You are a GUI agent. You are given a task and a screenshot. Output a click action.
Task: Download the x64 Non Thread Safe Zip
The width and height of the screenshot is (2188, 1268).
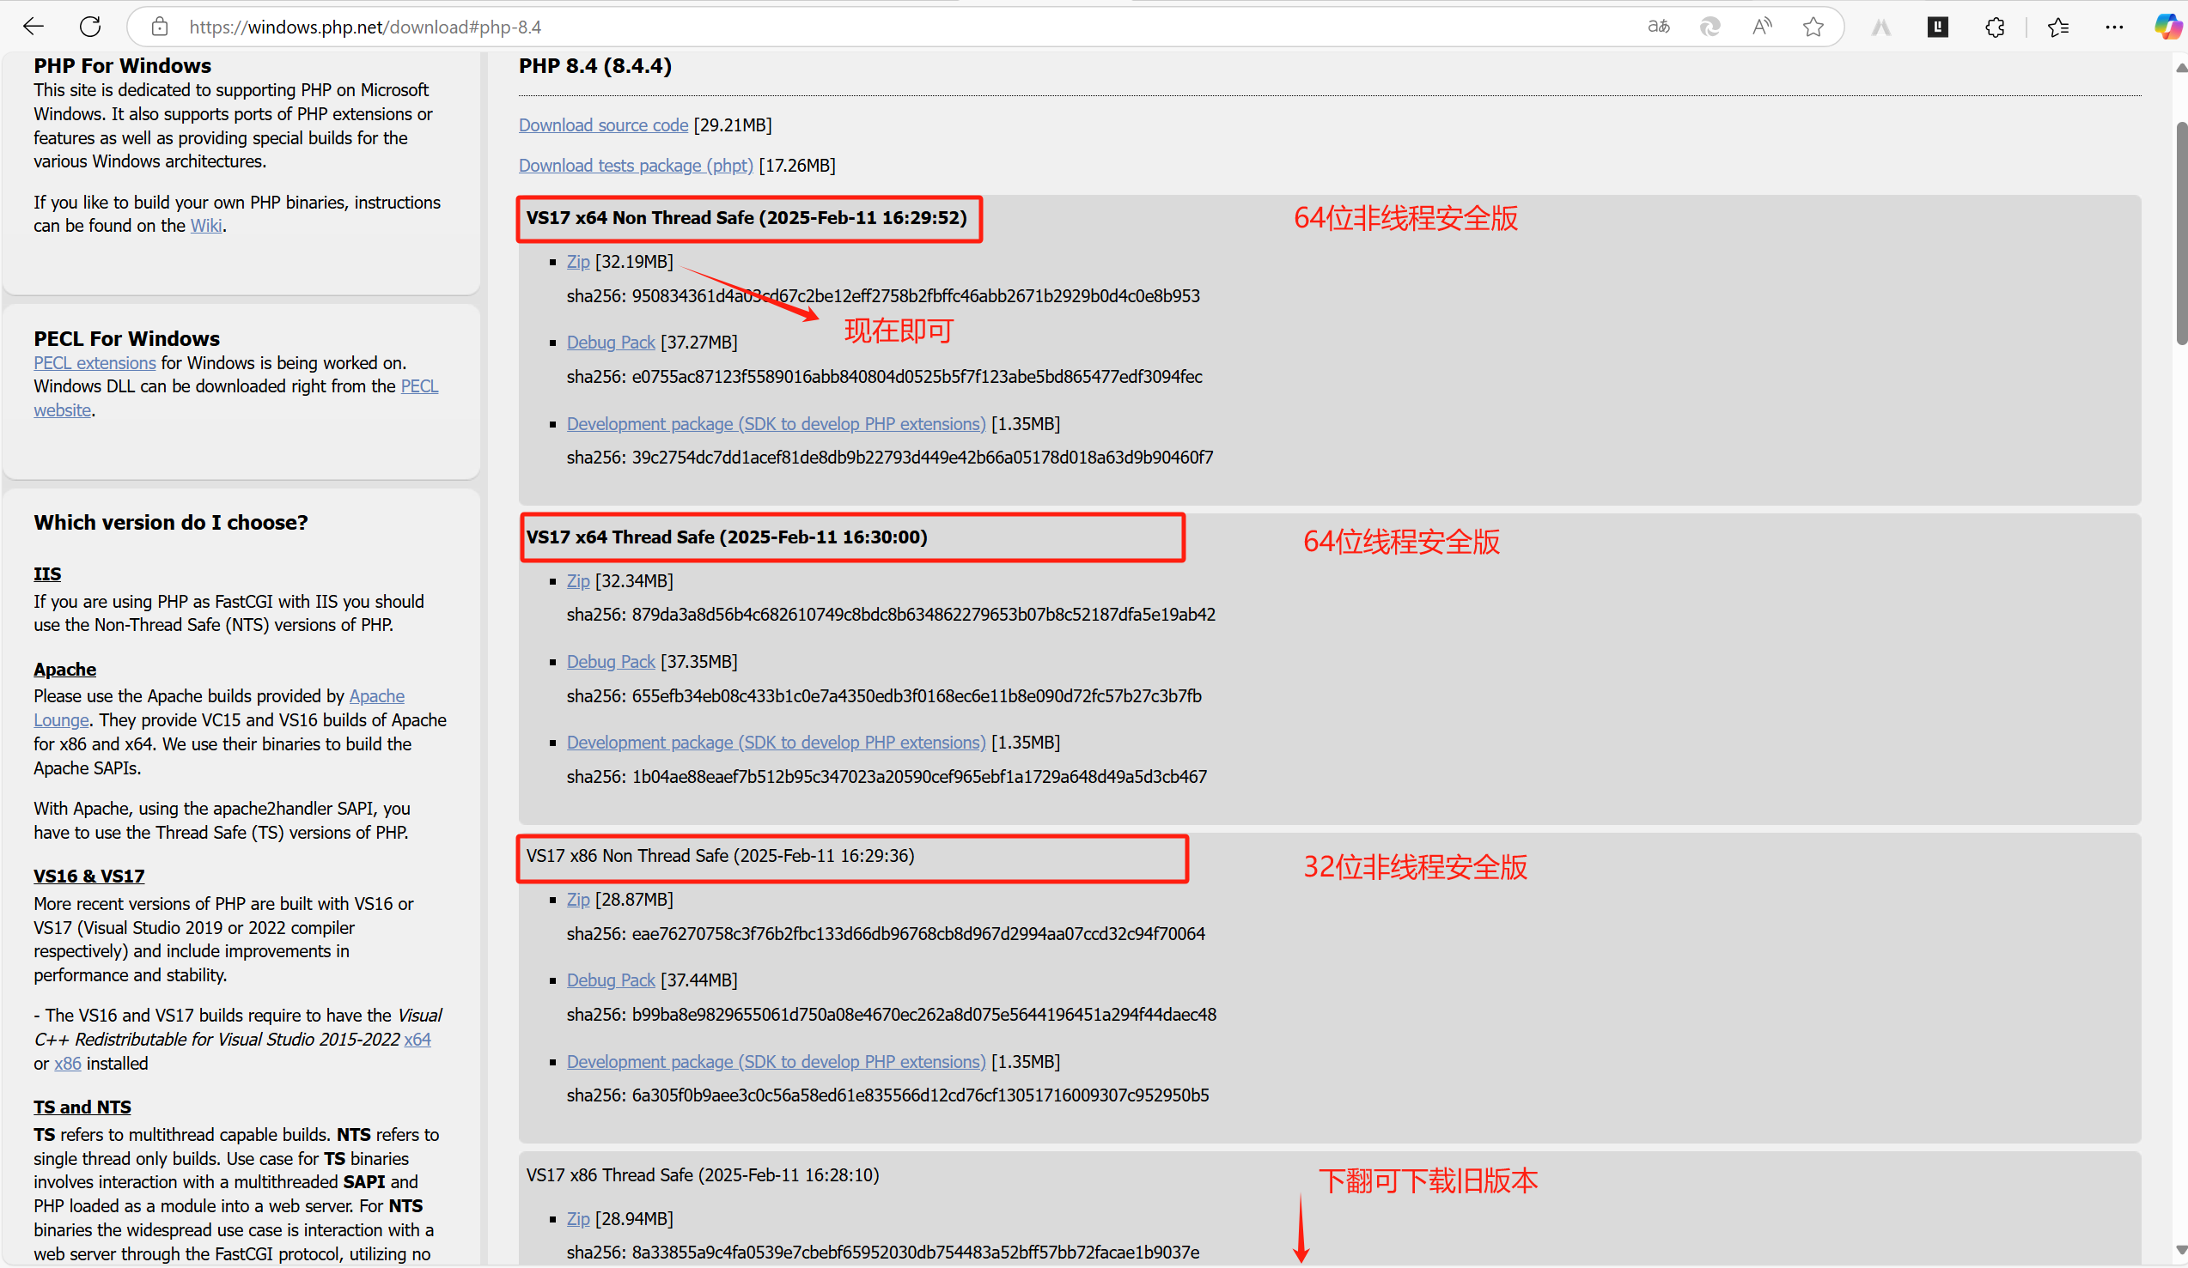tap(578, 261)
